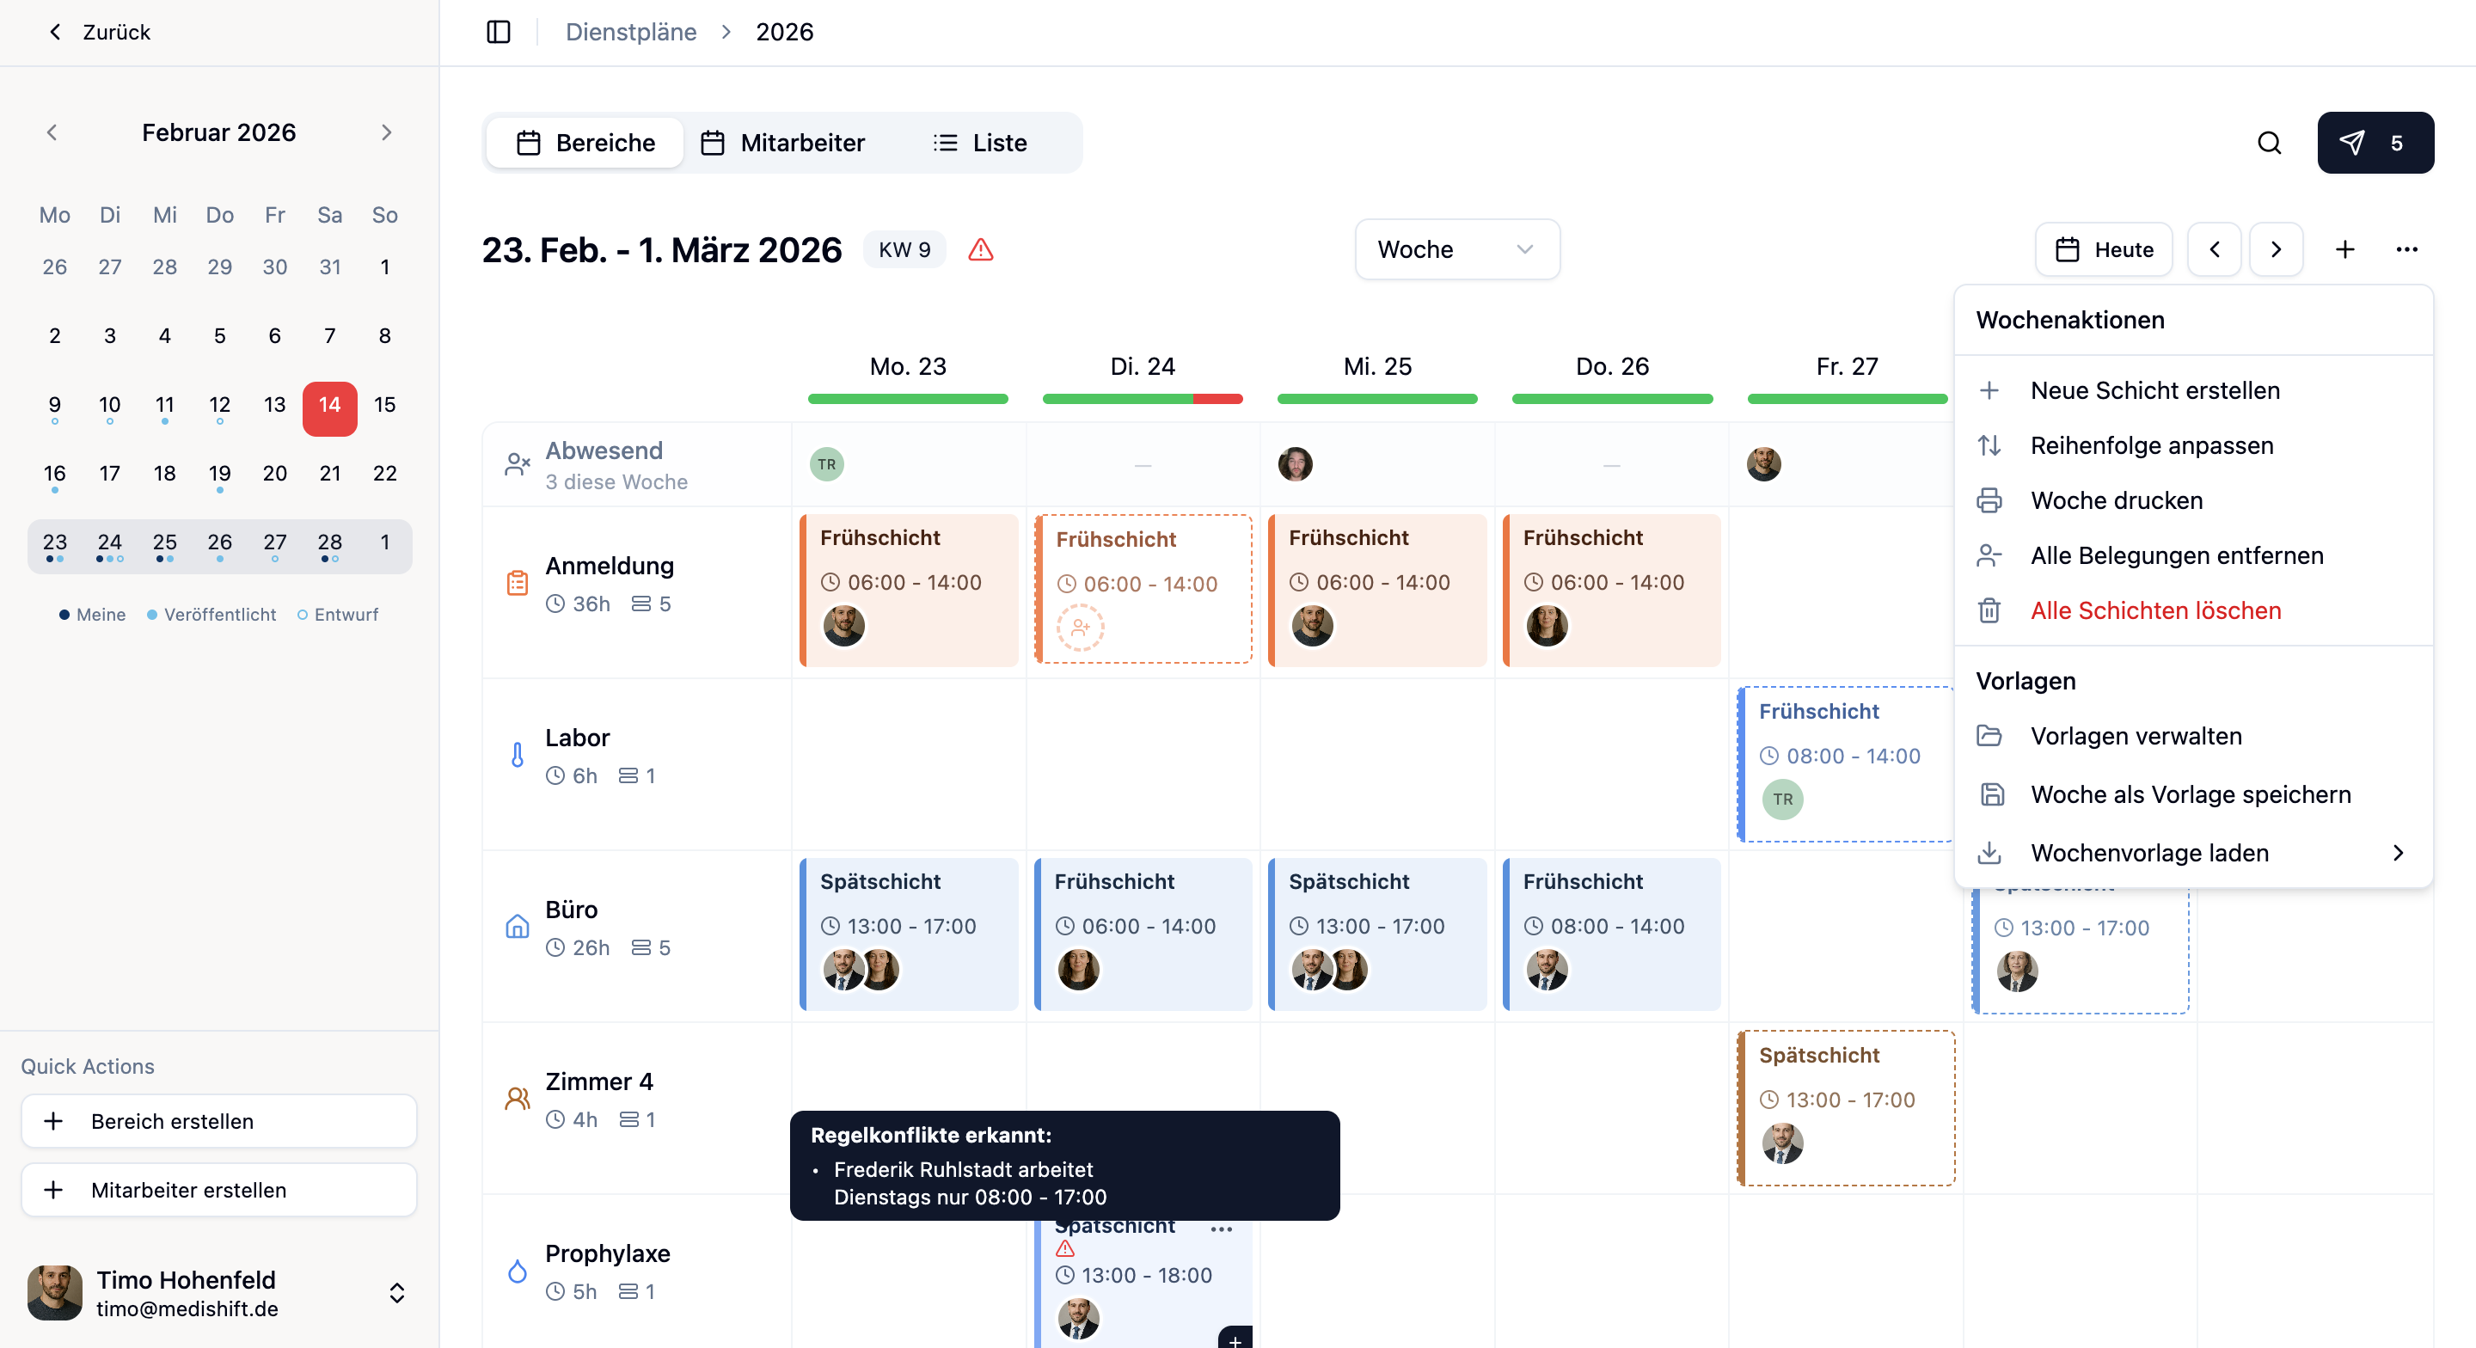Click the Zurück link
Screen dimensions: 2476x1348
pyautogui.click(x=116, y=32)
